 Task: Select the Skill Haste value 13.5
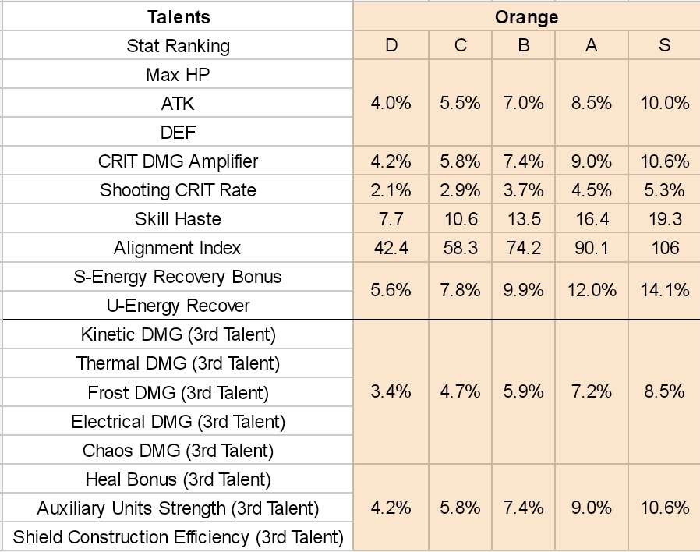click(x=523, y=219)
